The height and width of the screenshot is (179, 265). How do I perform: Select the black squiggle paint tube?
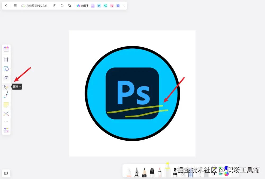tap(175, 172)
